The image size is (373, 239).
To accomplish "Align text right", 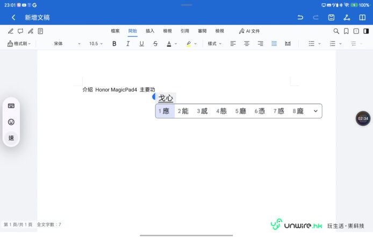I will pyautogui.click(x=261, y=44).
